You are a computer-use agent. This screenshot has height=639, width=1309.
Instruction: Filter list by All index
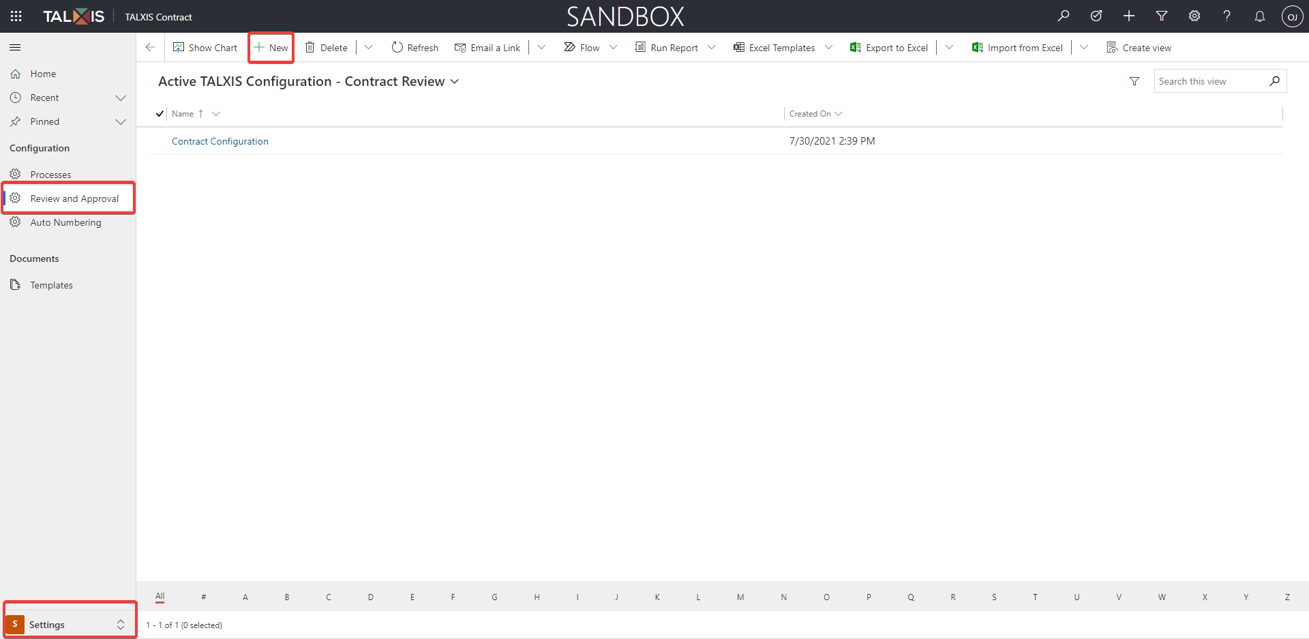point(160,597)
